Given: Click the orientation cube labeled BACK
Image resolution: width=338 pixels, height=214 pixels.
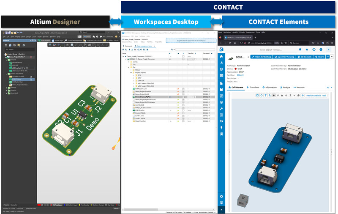Looking at the screenshot, I should tap(243, 200).
